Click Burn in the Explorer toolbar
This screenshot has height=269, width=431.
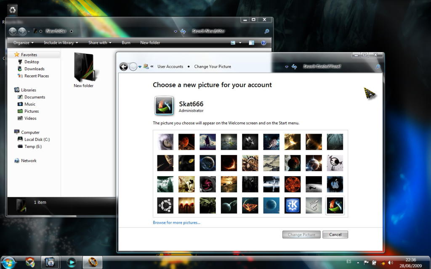click(x=126, y=42)
